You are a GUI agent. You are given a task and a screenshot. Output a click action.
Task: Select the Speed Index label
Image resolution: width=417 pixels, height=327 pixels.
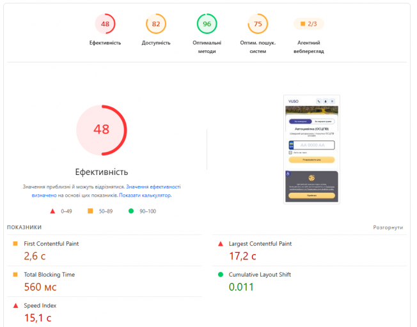coord(40,305)
